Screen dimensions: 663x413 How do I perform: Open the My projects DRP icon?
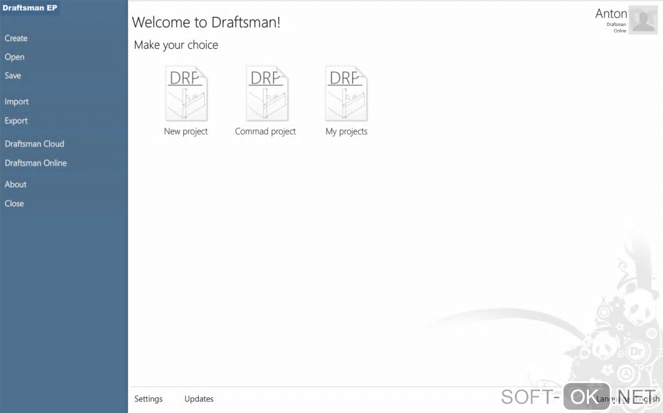pyautogui.click(x=346, y=94)
